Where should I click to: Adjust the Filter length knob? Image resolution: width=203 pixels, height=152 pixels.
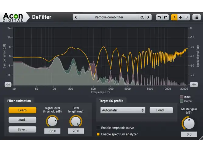[x=76, y=121]
